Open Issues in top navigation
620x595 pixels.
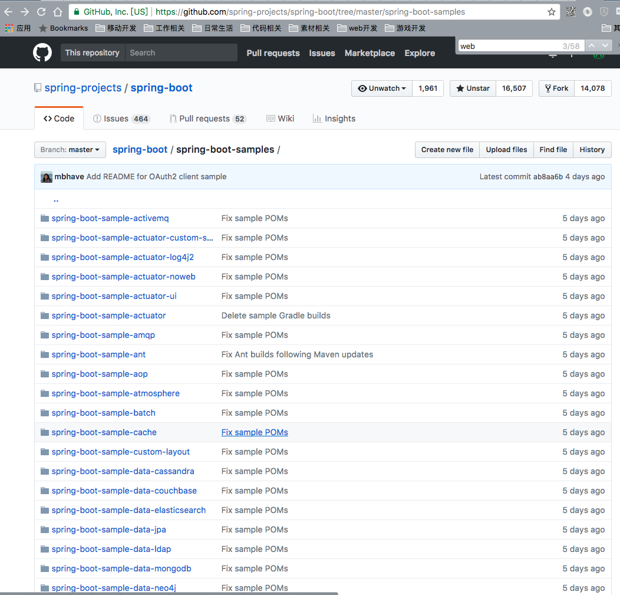pos(322,53)
